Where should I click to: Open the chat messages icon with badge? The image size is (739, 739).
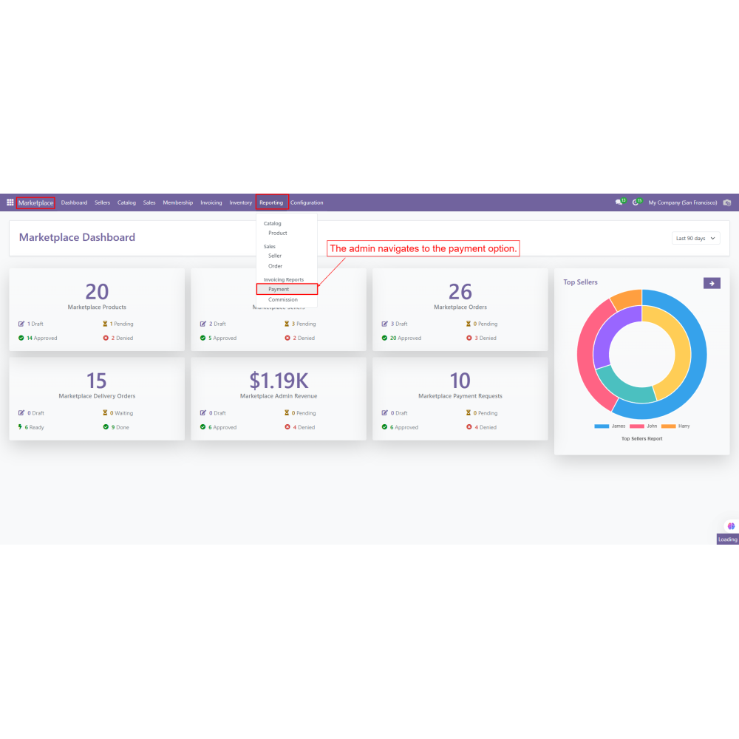click(619, 202)
